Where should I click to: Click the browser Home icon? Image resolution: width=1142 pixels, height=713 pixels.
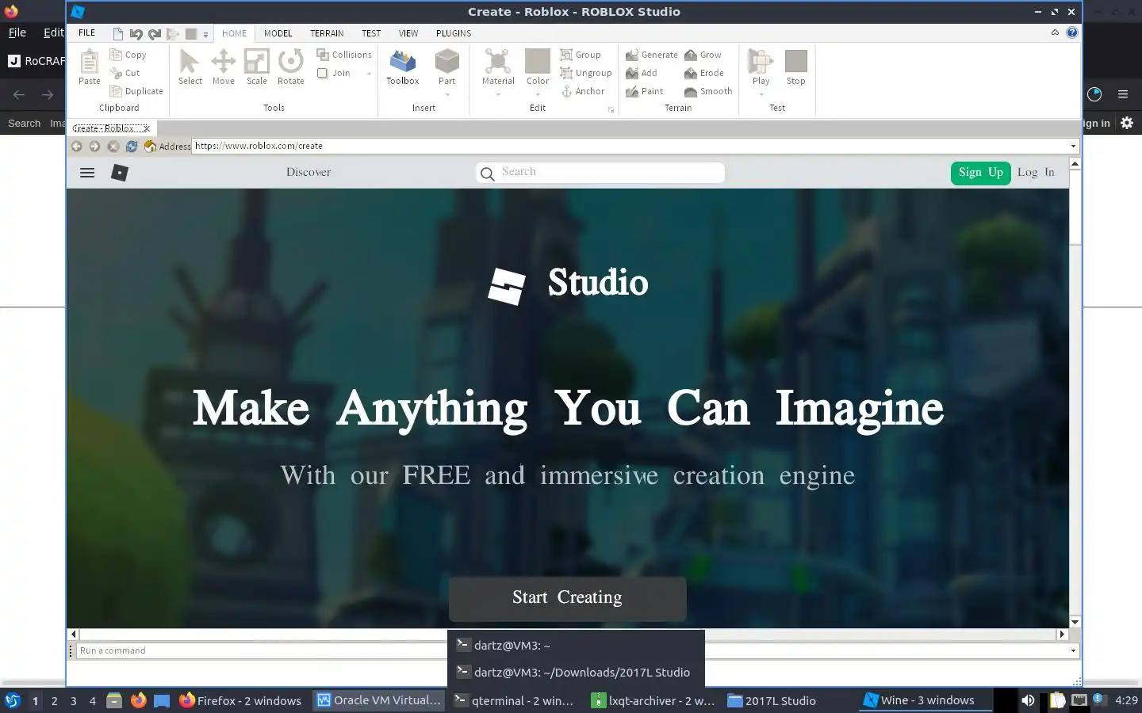click(149, 146)
